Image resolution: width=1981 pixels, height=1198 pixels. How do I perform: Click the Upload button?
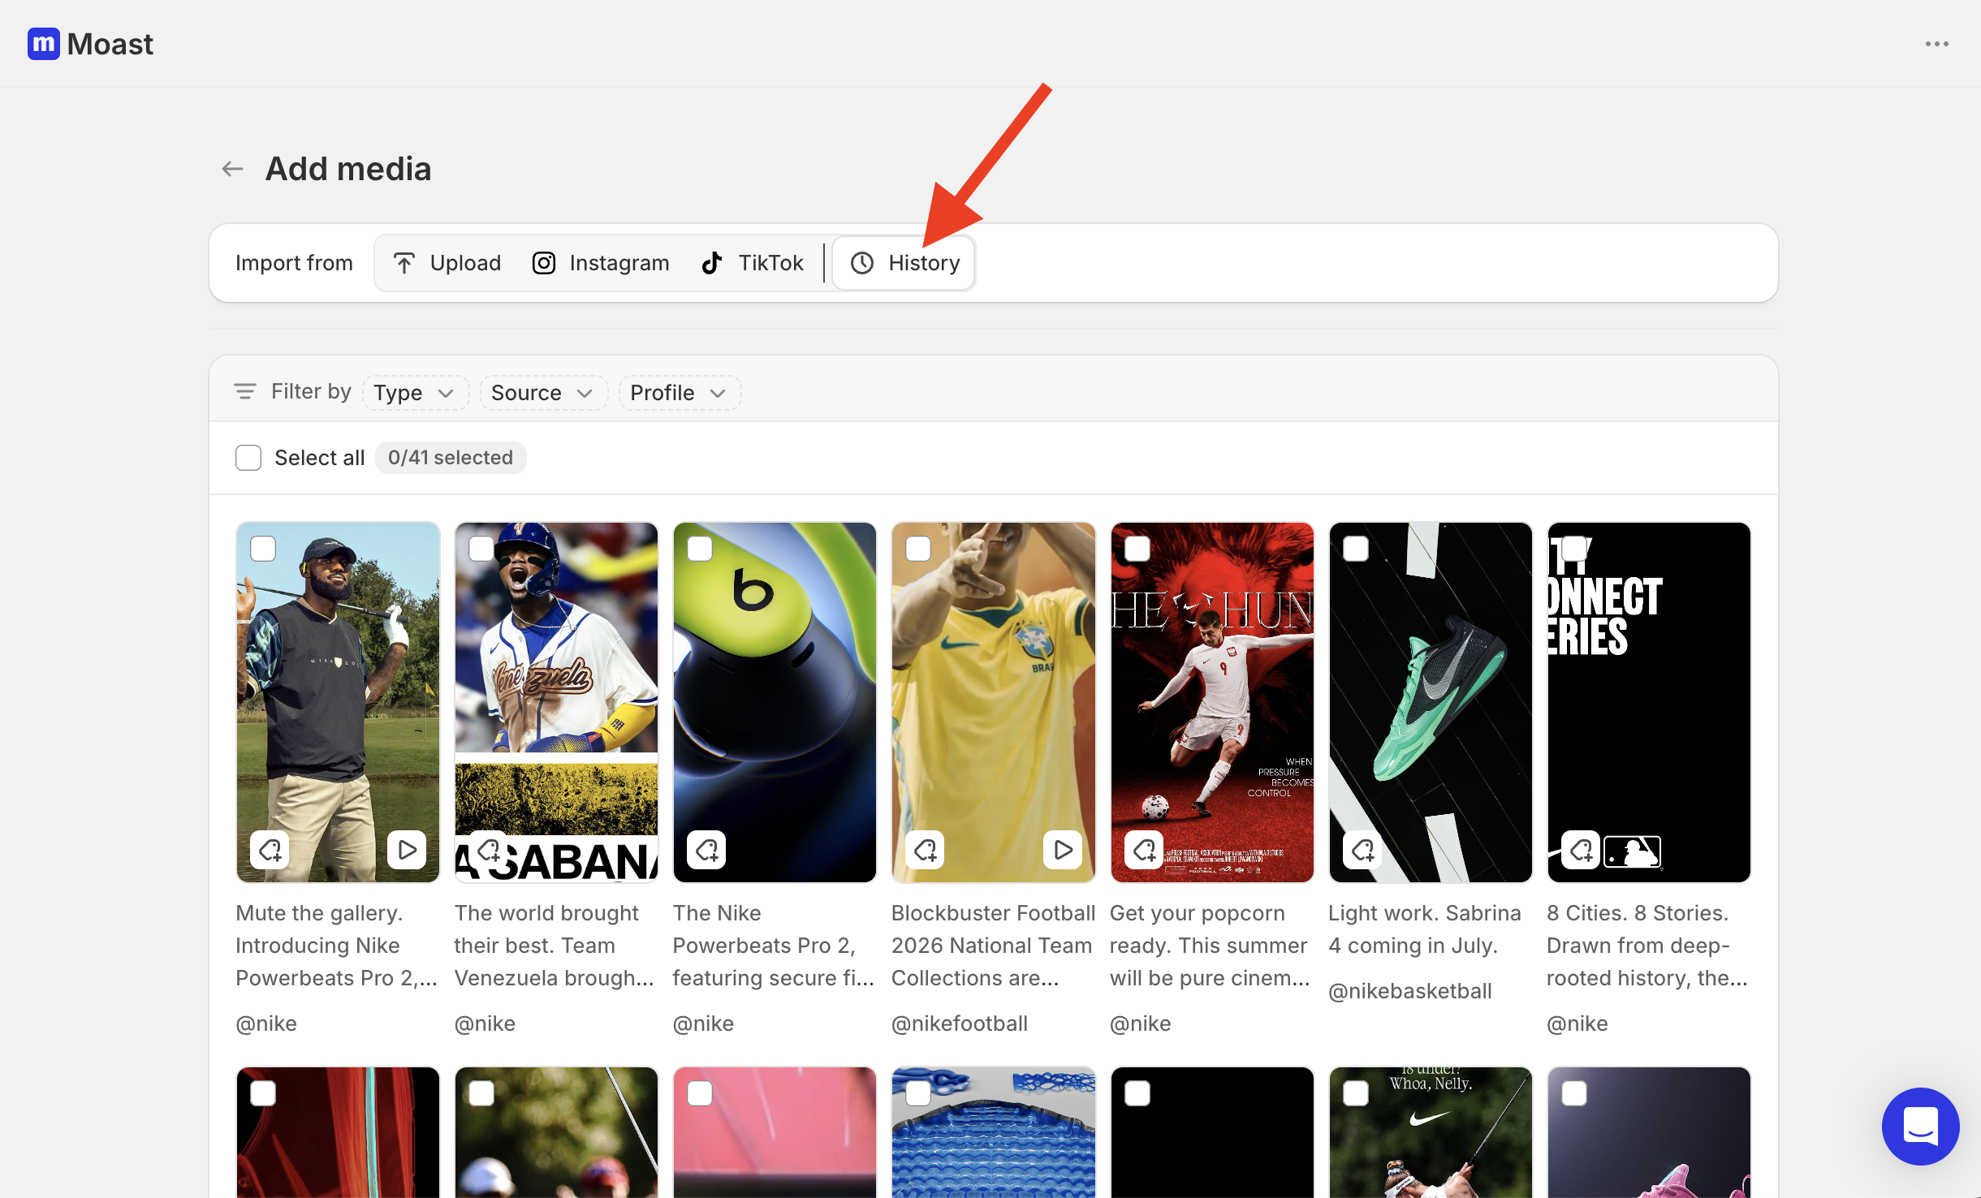pyautogui.click(x=447, y=263)
